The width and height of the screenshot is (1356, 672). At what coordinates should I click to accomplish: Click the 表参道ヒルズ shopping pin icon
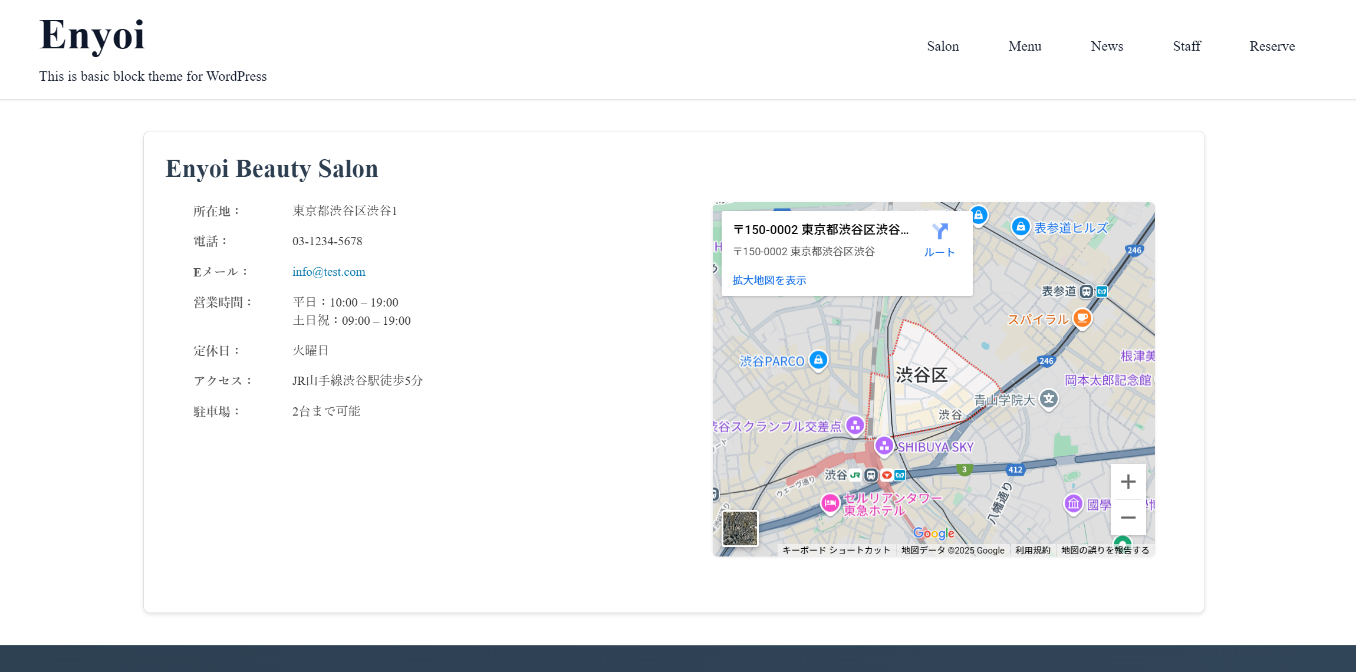coord(1021,226)
